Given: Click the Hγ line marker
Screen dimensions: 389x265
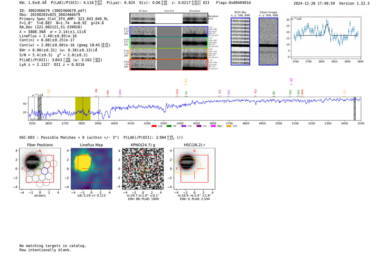Looking at the screenshot, I should pos(186,93).
